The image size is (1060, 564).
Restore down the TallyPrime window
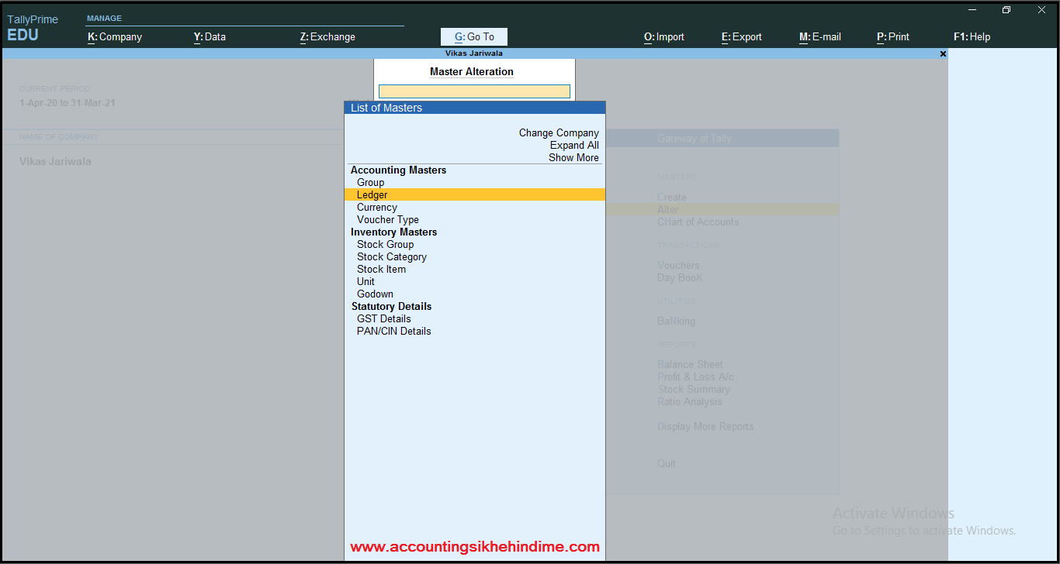[x=1006, y=10]
